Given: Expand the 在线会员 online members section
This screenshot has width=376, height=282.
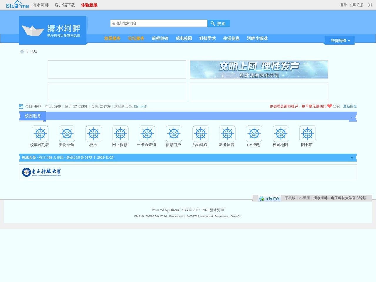Looking at the screenshot, I should pos(352,157).
